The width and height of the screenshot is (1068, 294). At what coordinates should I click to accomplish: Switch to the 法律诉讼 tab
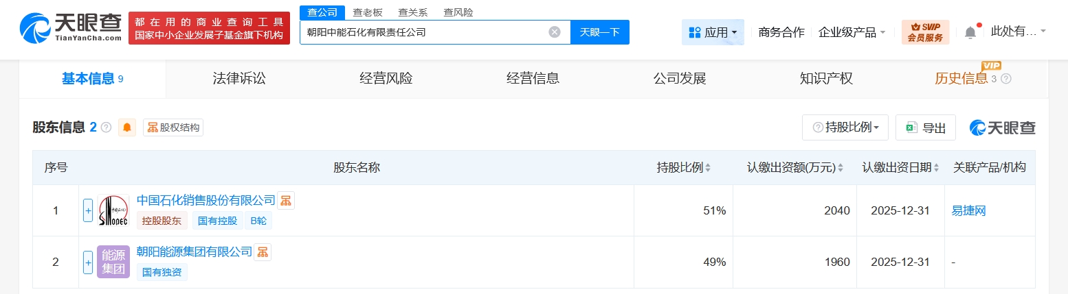pyautogui.click(x=239, y=78)
